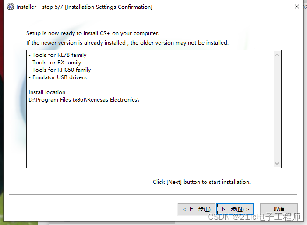Close the Installer window
The height and width of the screenshot is (225, 307).
click(297, 7)
